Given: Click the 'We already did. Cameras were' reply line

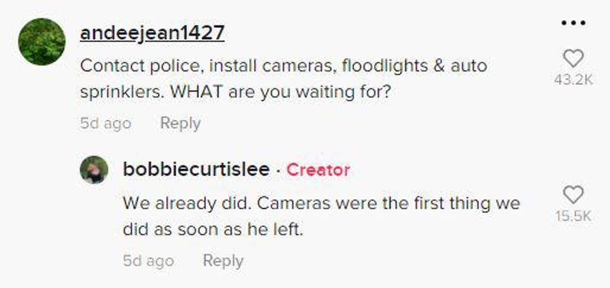Looking at the screenshot, I should click(321, 203).
